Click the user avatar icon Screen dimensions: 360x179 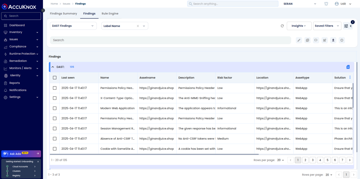(337, 4)
